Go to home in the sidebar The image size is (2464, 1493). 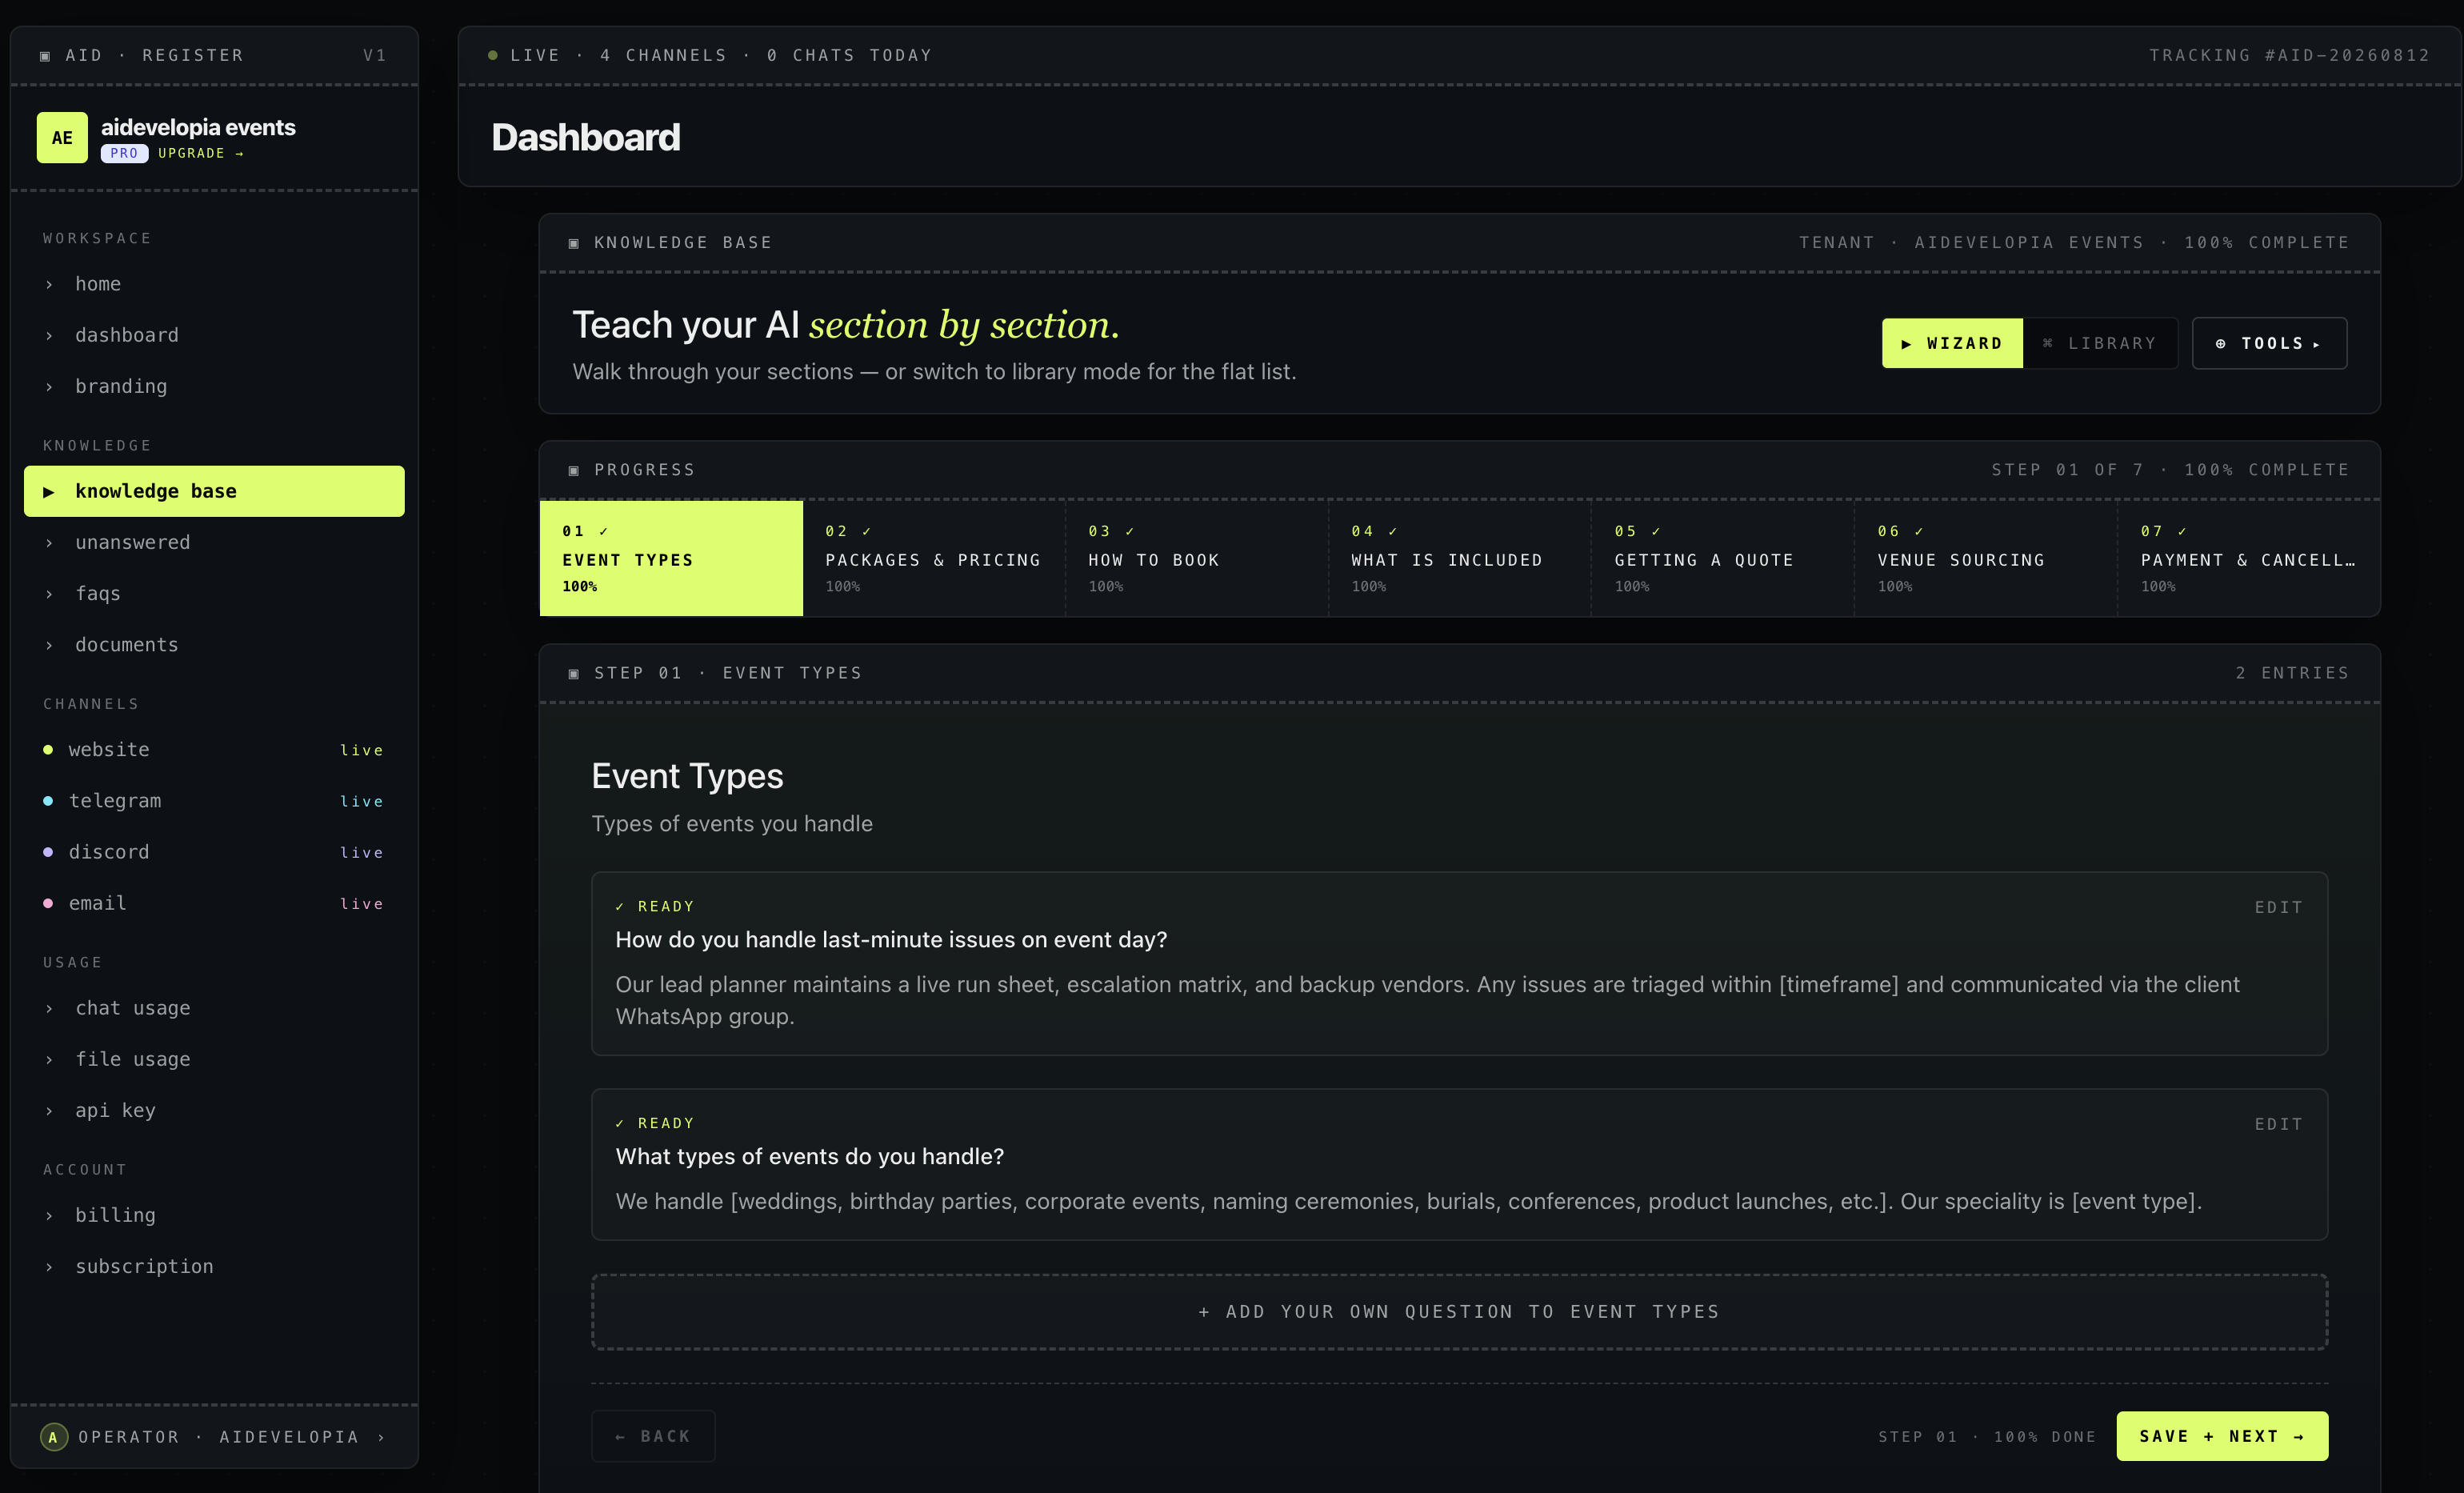click(x=214, y=284)
